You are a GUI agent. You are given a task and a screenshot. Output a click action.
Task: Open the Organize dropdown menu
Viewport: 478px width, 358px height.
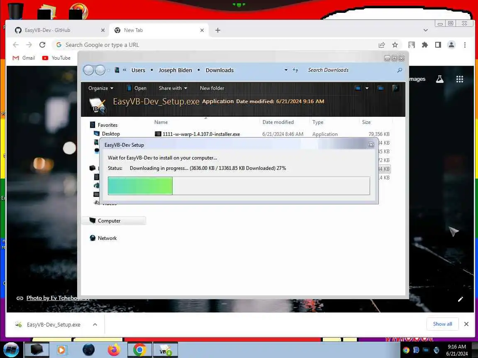100,88
